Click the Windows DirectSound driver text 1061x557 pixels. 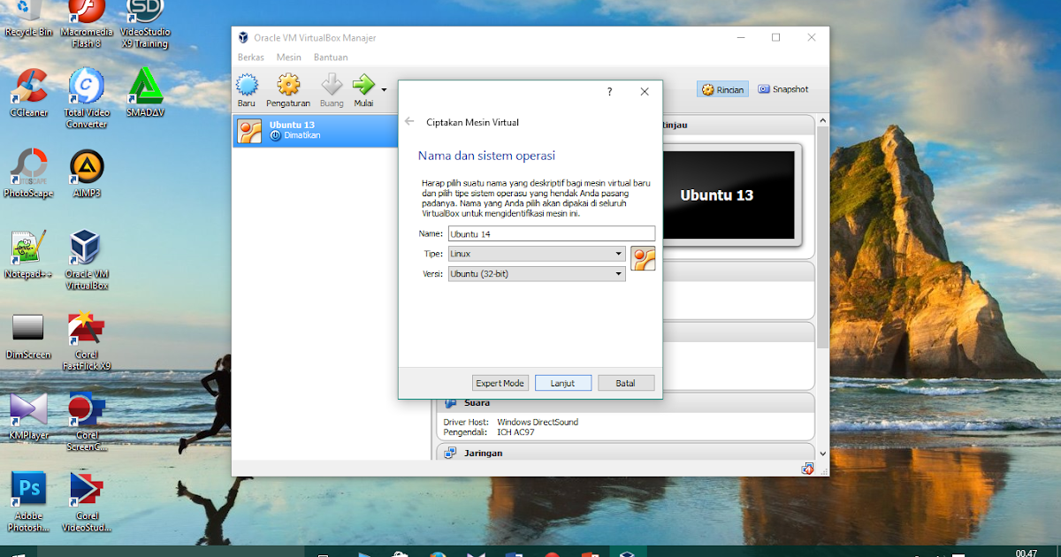click(x=538, y=422)
